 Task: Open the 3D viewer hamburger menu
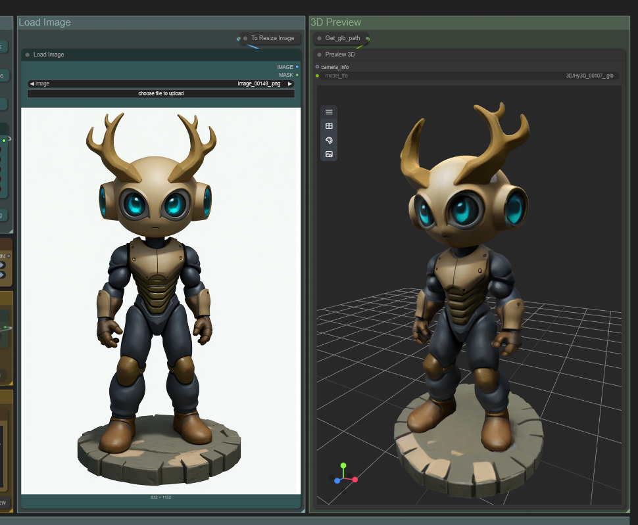(329, 112)
